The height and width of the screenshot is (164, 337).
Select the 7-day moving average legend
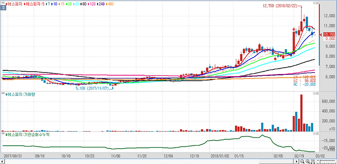[x=48, y=4]
